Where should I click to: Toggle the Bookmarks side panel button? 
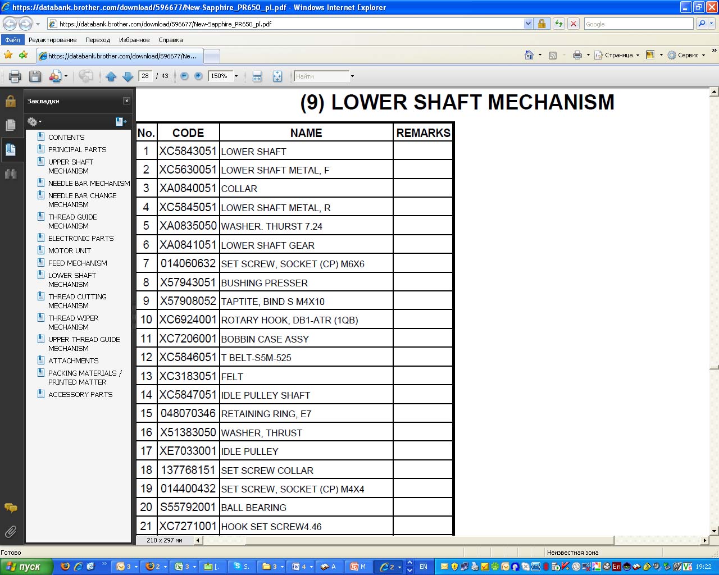coord(11,149)
